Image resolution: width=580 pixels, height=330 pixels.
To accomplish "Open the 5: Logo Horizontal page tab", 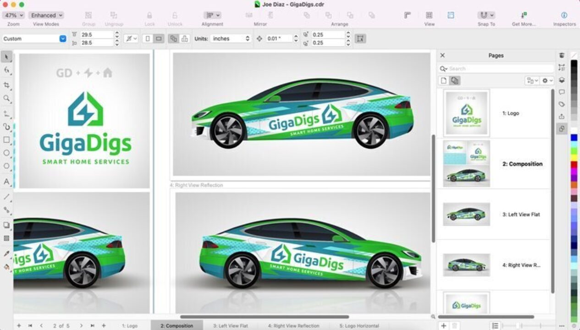I will tap(359, 326).
